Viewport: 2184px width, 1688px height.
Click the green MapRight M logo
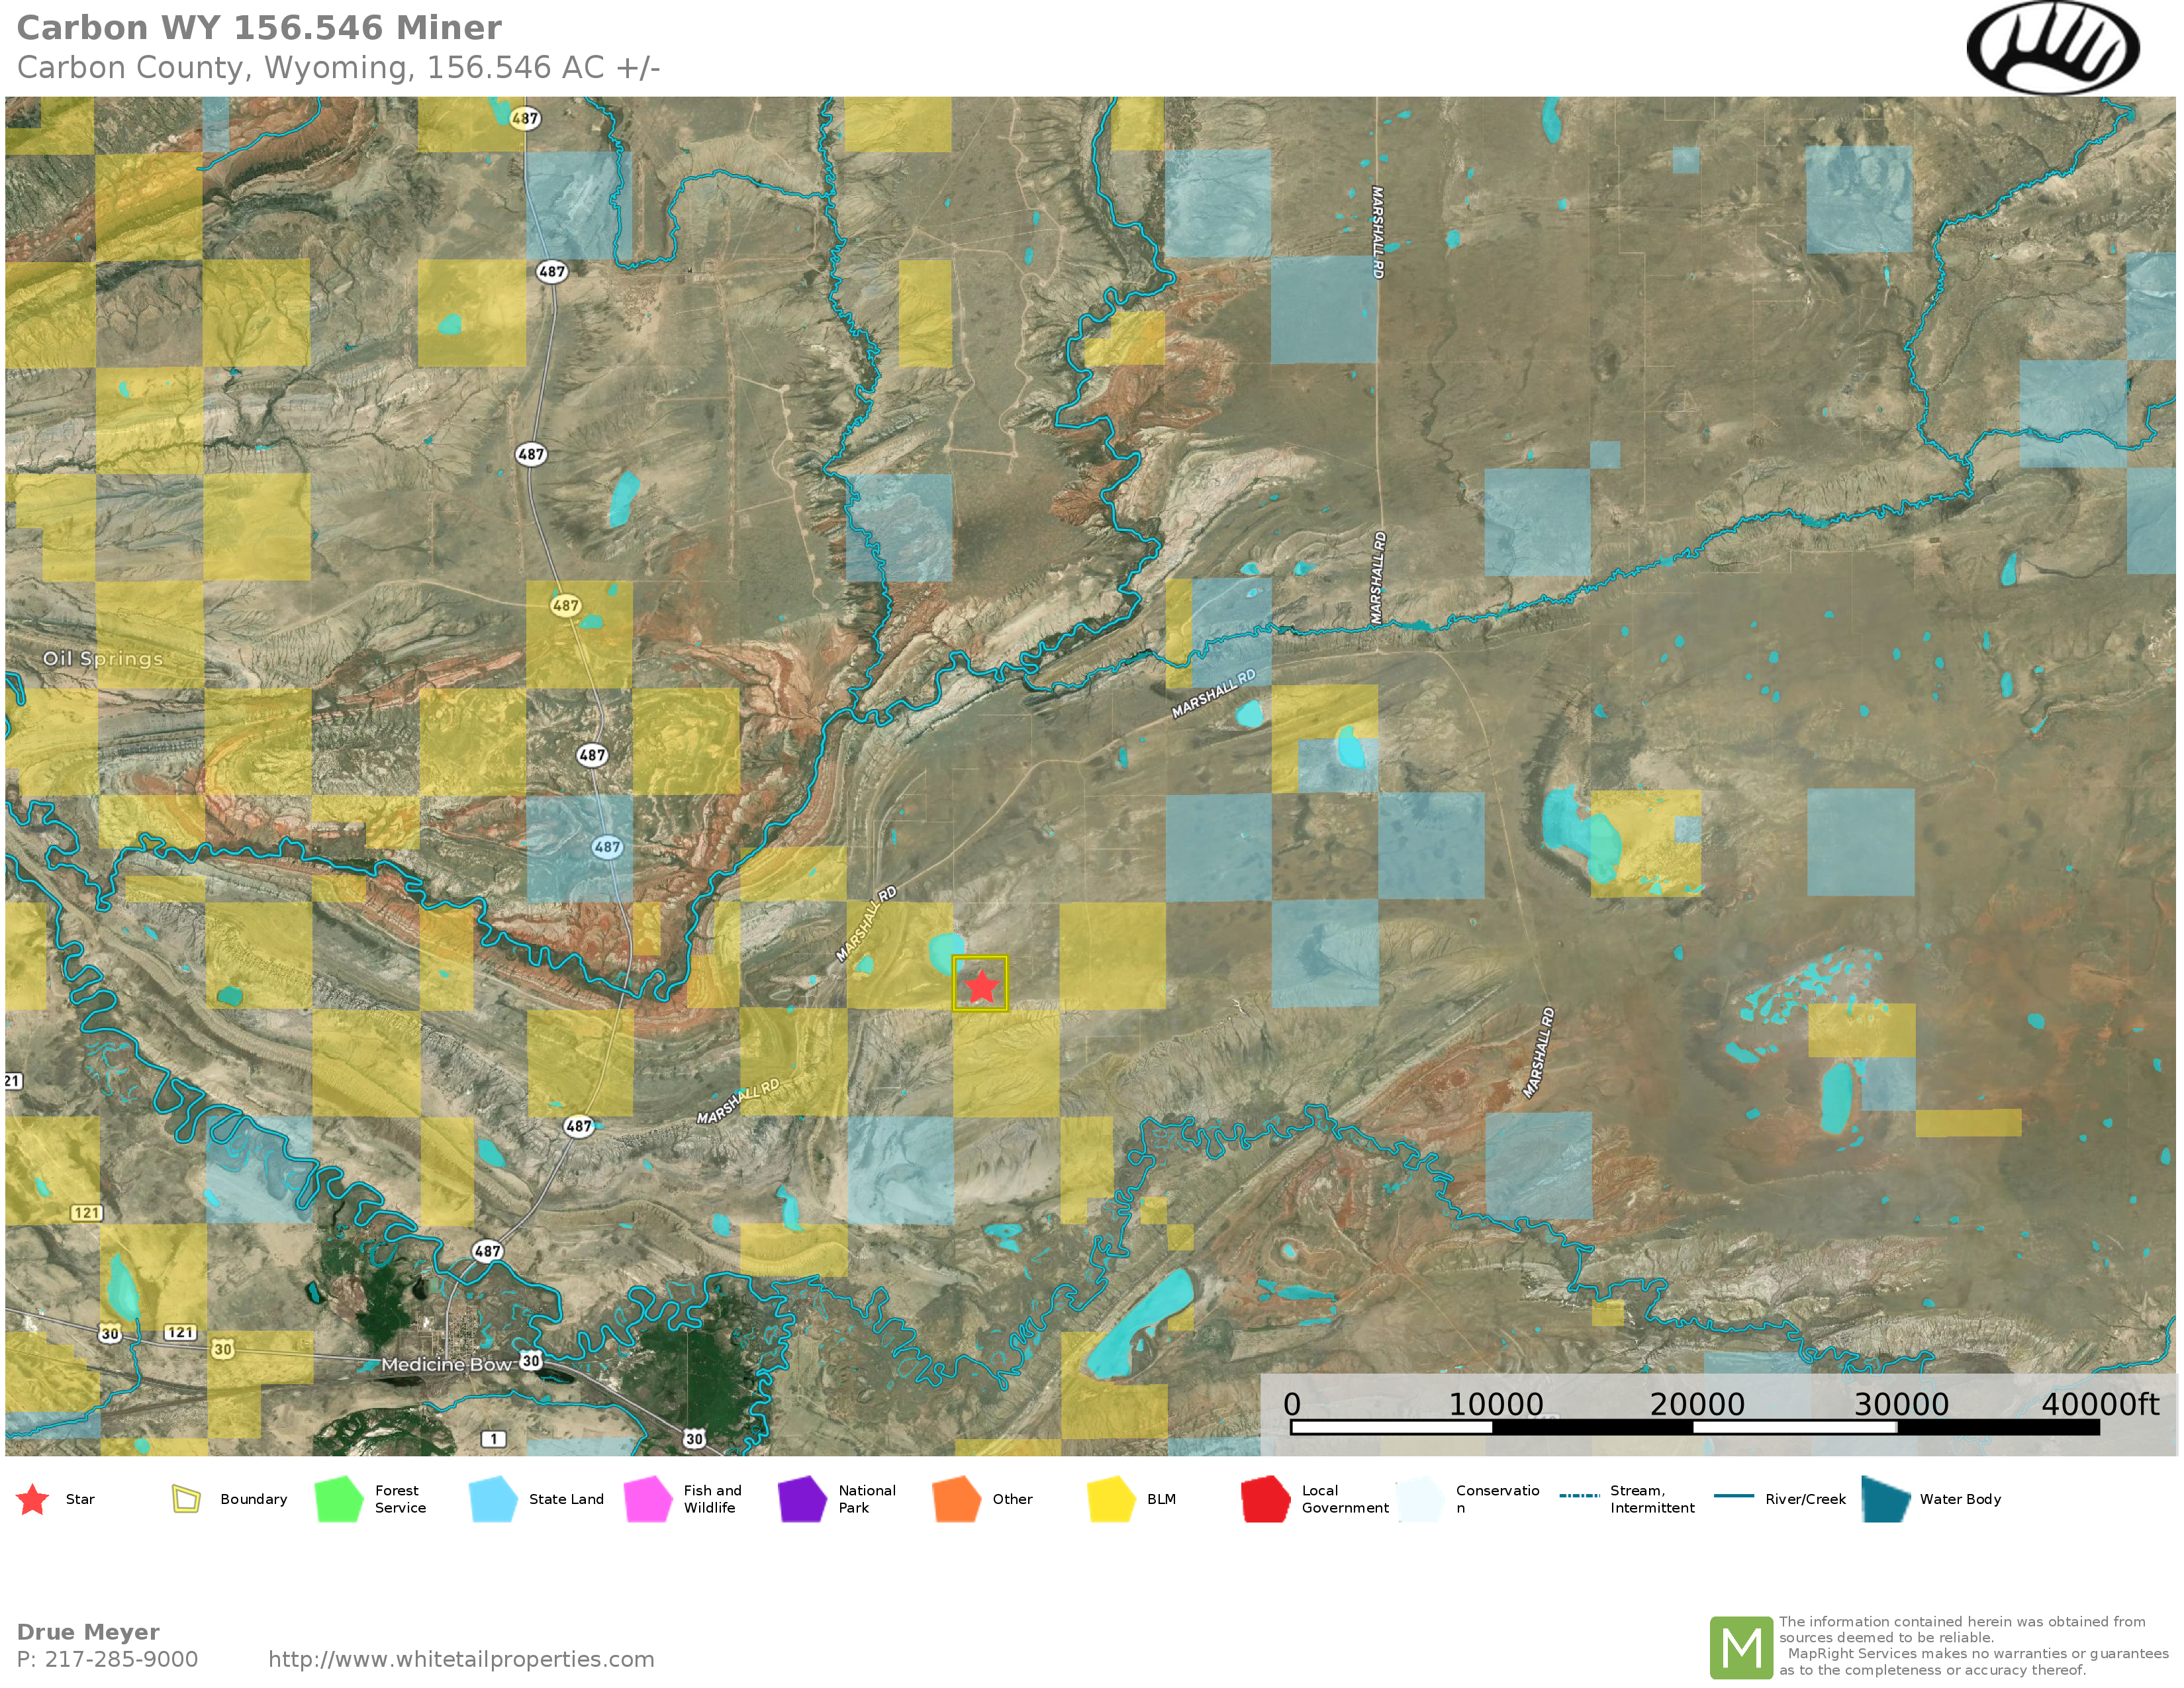(x=1741, y=1647)
